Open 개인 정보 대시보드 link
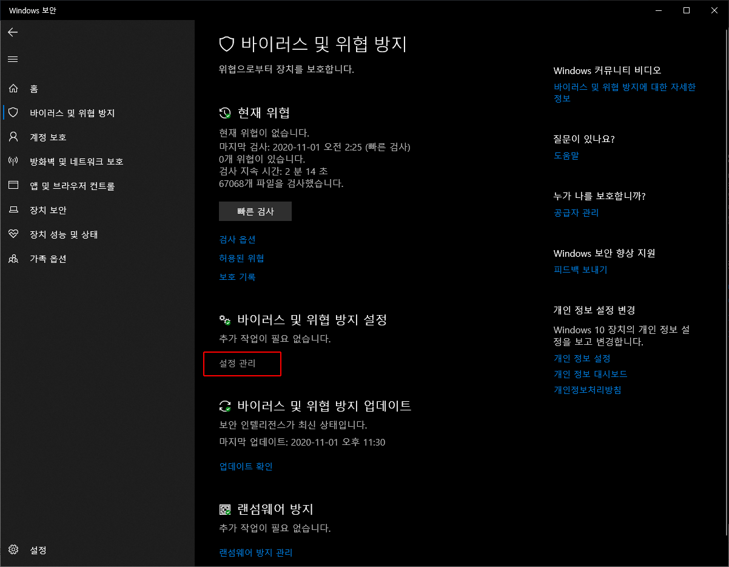The width and height of the screenshot is (729, 567). 591,374
